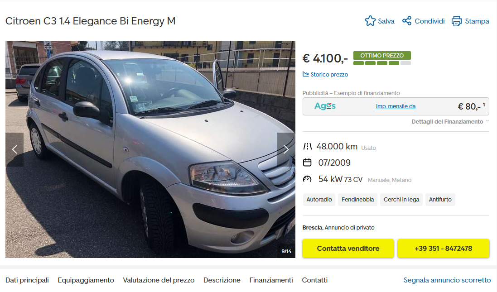Open the Finanziamenti section tab
The width and height of the screenshot is (497, 292).
click(271, 280)
